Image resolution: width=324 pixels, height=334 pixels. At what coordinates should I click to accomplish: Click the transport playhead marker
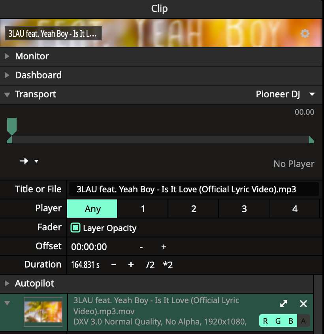[x=12, y=126]
